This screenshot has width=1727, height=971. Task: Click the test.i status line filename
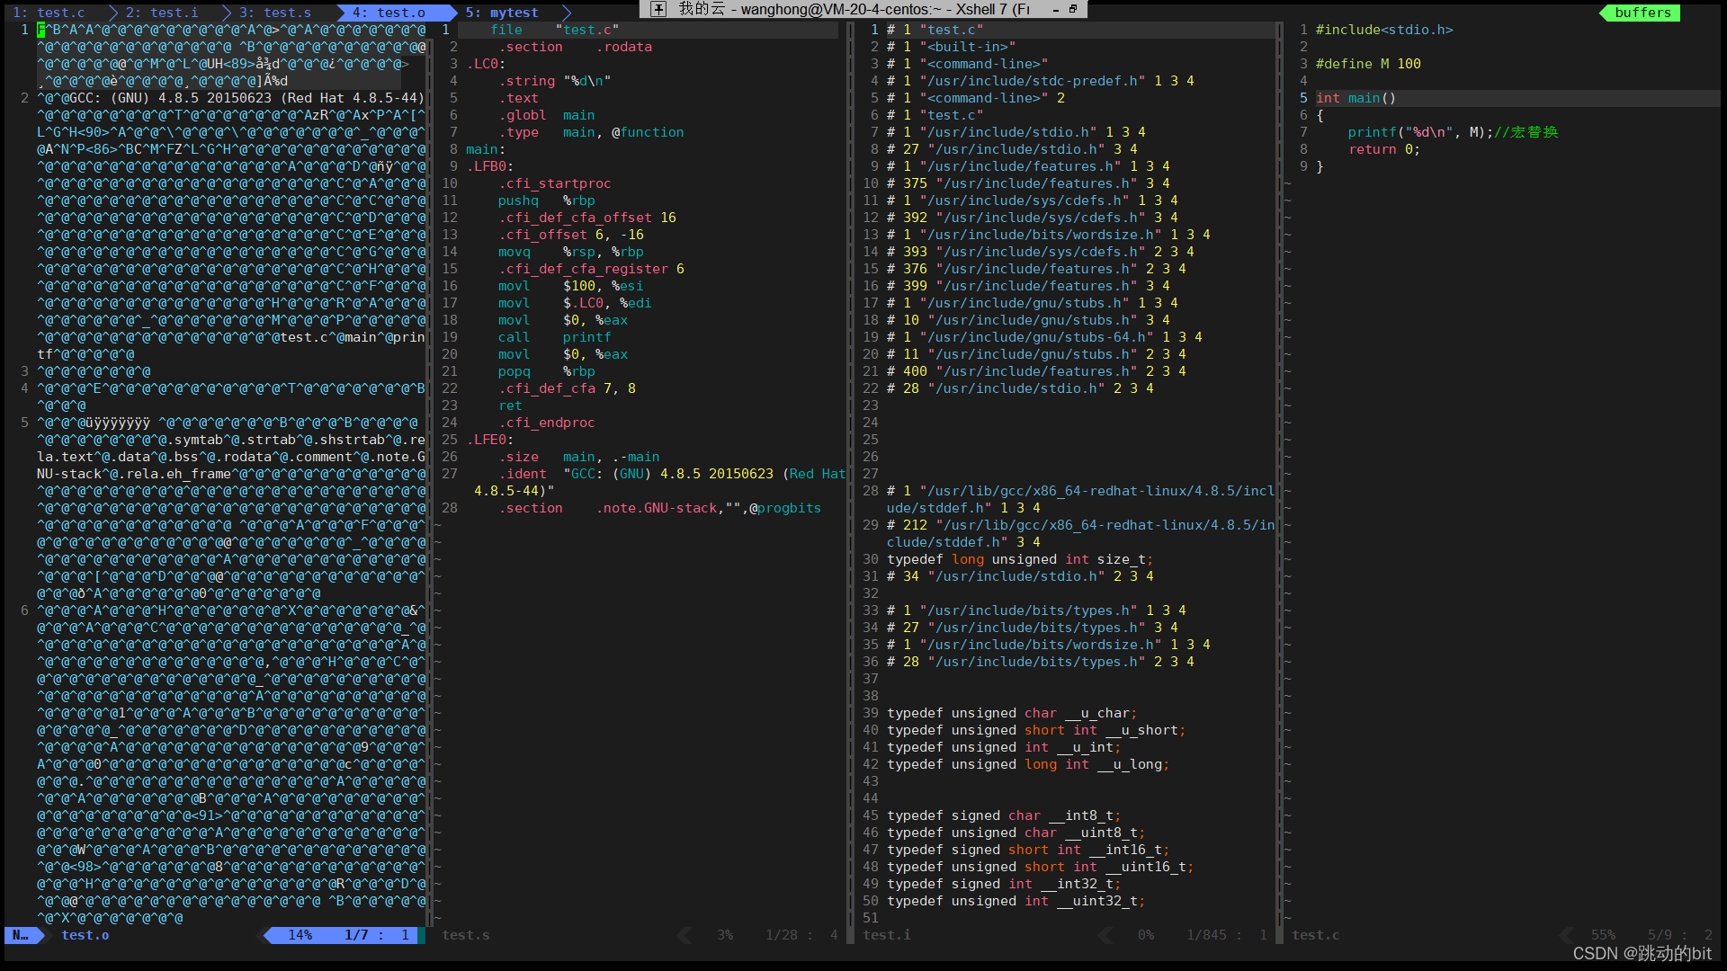coord(887,935)
